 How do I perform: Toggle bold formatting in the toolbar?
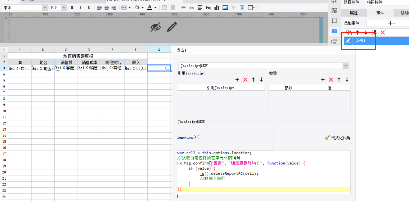(x=72, y=8)
